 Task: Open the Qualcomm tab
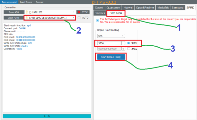113,7
